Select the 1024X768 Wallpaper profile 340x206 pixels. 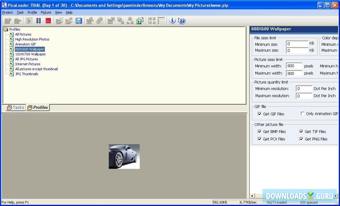(x=30, y=54)
